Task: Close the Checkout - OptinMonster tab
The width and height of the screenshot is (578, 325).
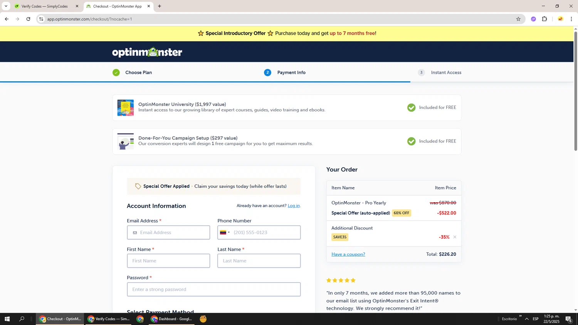Action: (x=149, y=6)
